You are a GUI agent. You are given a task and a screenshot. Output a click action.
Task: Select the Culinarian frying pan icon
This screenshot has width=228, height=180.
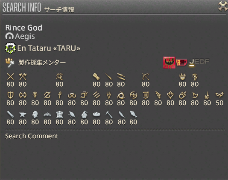[x=96, y=114]
